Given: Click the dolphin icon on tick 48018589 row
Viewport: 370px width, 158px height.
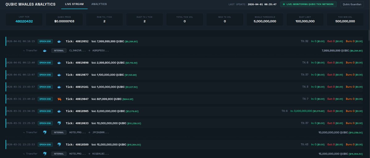Looking at the screenshot, I should [x=59, y=144].
